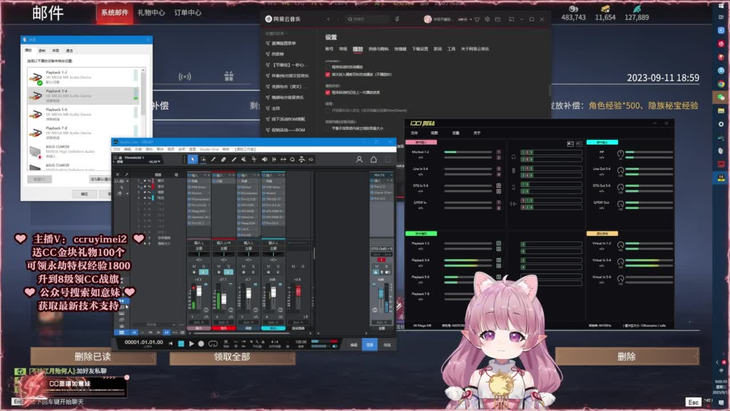
Task: Mute the main output channel in Studio One
Action: [377, 267]
